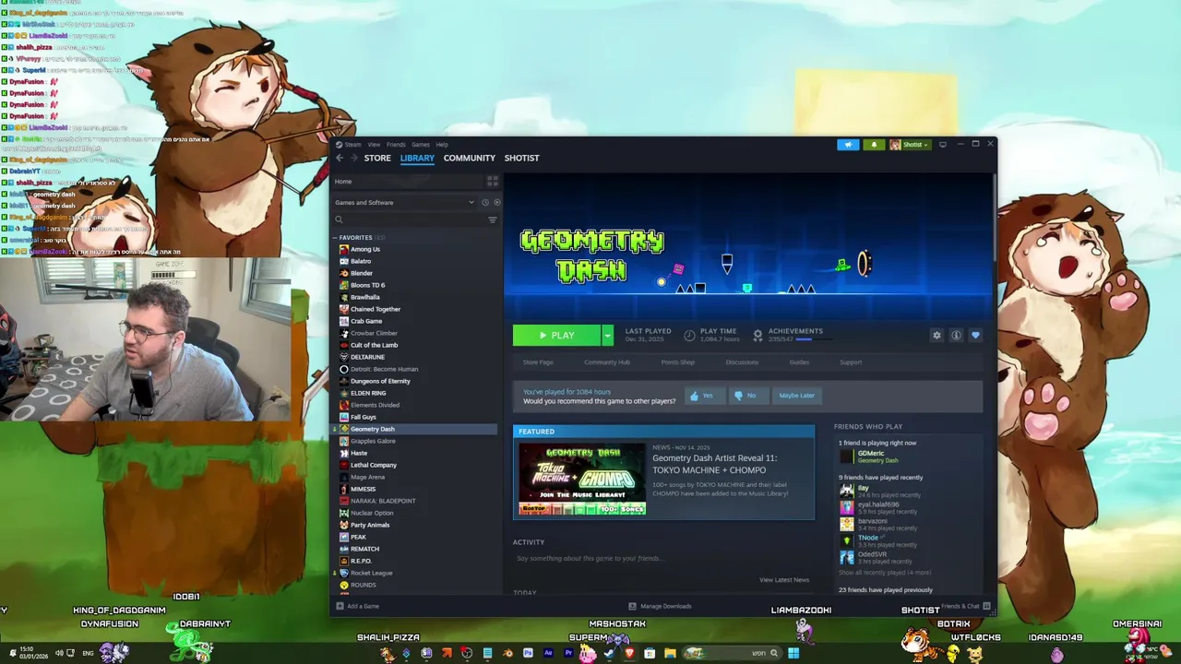Viewport: 1181px width, 664px height.
Task: Open Geometry Dash settings gear
Action: pos(936,336)
